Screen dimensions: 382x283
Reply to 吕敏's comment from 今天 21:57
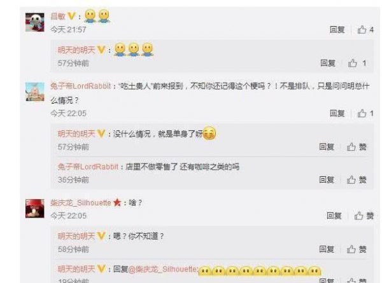[337, 30]
